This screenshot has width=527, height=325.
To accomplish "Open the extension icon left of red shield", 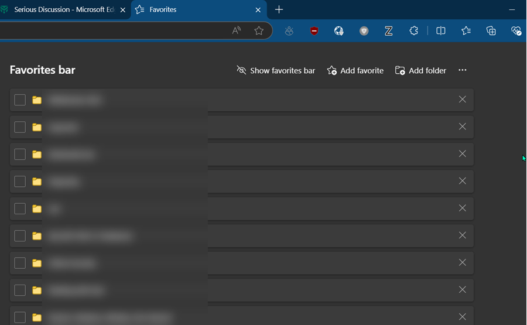I will tap(289, 31).
